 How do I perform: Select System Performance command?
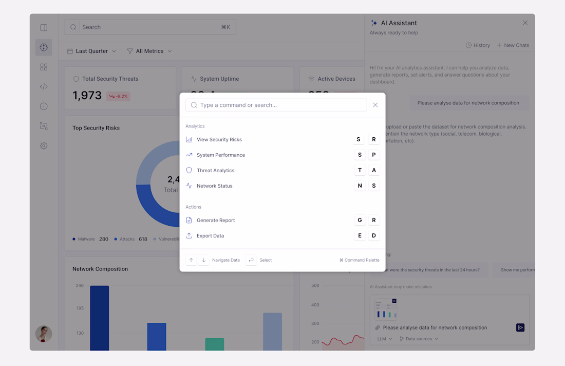click(x=282, y=155)
